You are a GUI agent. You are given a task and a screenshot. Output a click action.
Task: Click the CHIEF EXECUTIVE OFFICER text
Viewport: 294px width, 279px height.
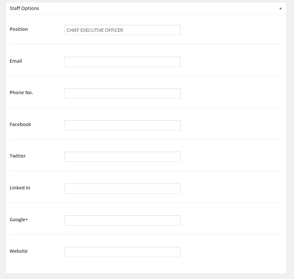point(95,30)
